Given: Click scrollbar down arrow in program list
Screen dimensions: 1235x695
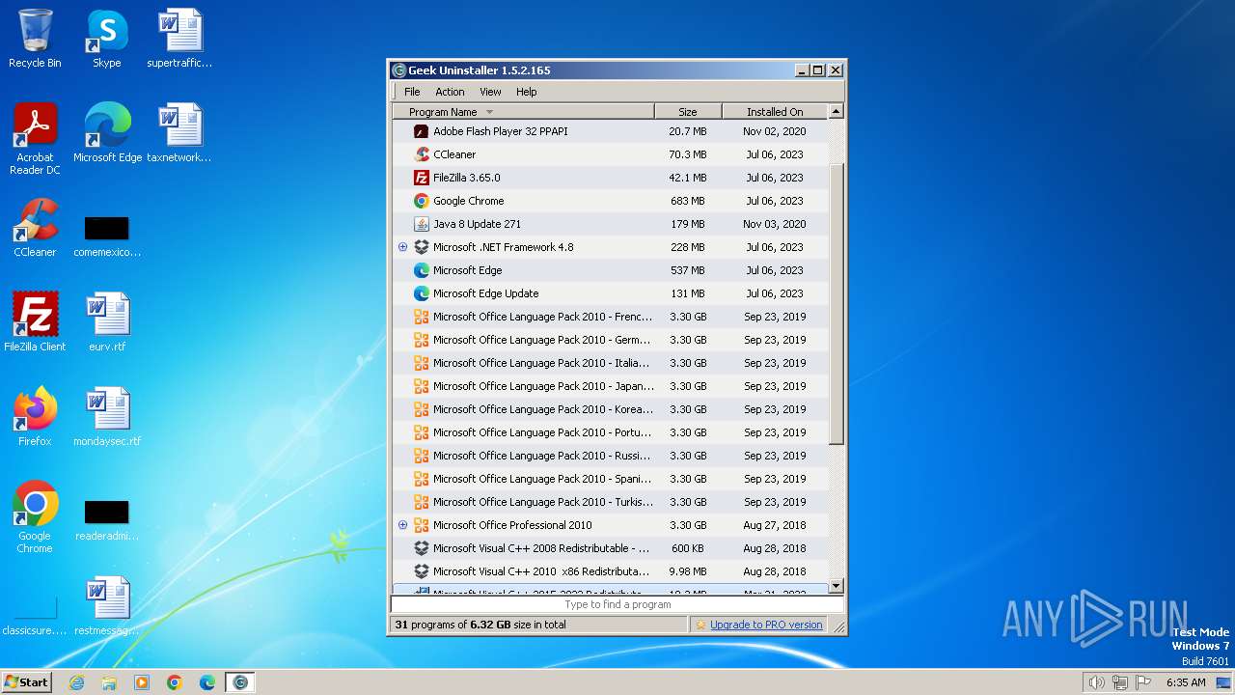Looking at the screenshot, I should [836, 586].
